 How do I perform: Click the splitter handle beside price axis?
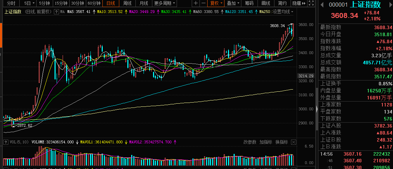pyautogui.click(x=317, y=109)
